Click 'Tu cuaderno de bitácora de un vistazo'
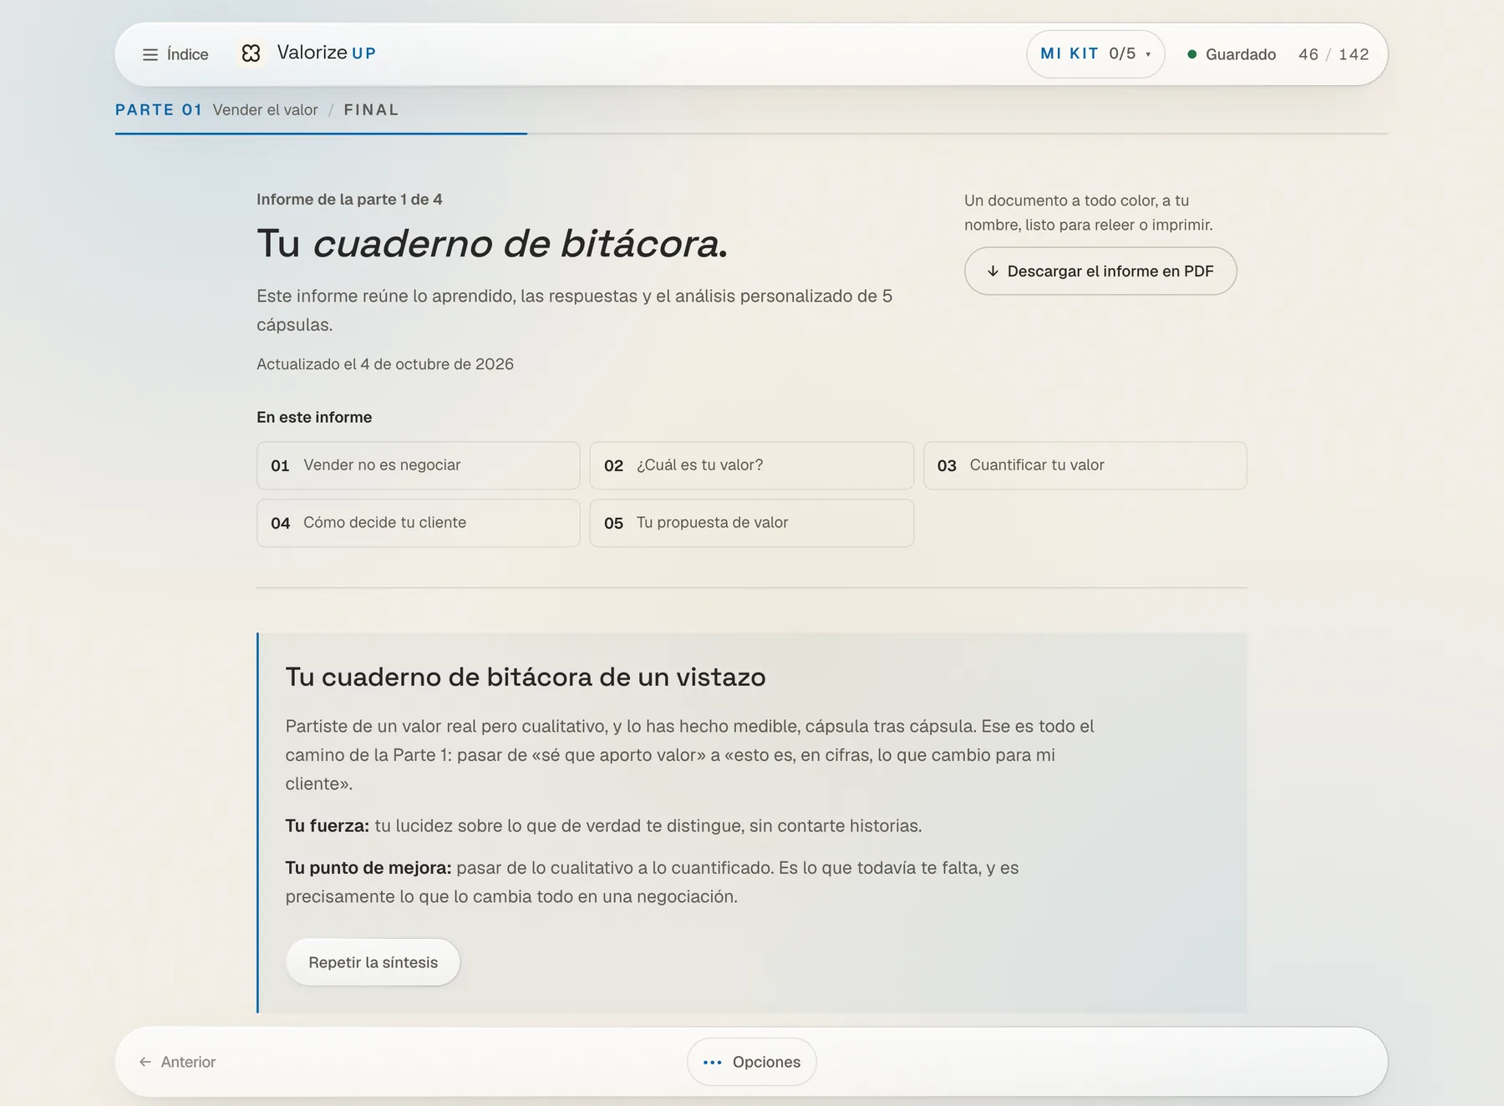This screenshot has width=1504, height=1106. pos(526,677)
